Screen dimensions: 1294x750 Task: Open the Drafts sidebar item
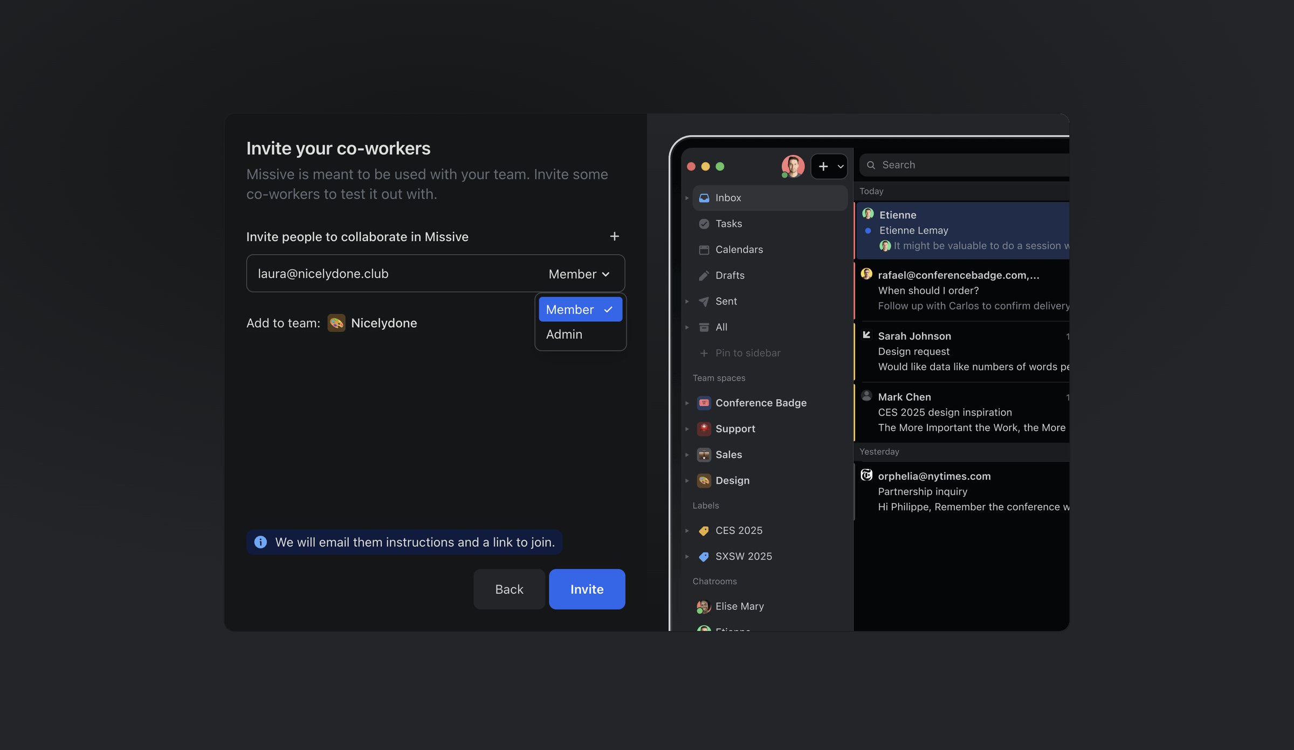click(x=769, y=276)
